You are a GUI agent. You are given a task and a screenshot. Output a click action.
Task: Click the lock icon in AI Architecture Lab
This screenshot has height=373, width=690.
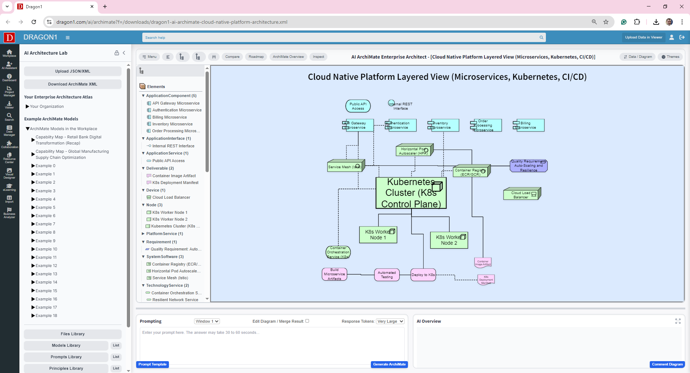point(117,53)
